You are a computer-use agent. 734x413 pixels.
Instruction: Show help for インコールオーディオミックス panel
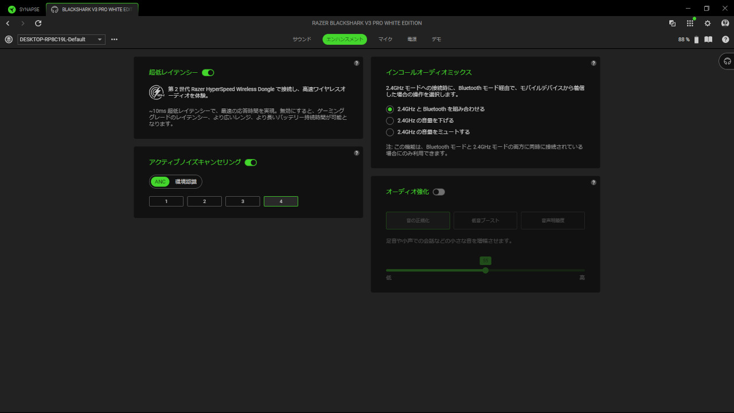point(594,63)
